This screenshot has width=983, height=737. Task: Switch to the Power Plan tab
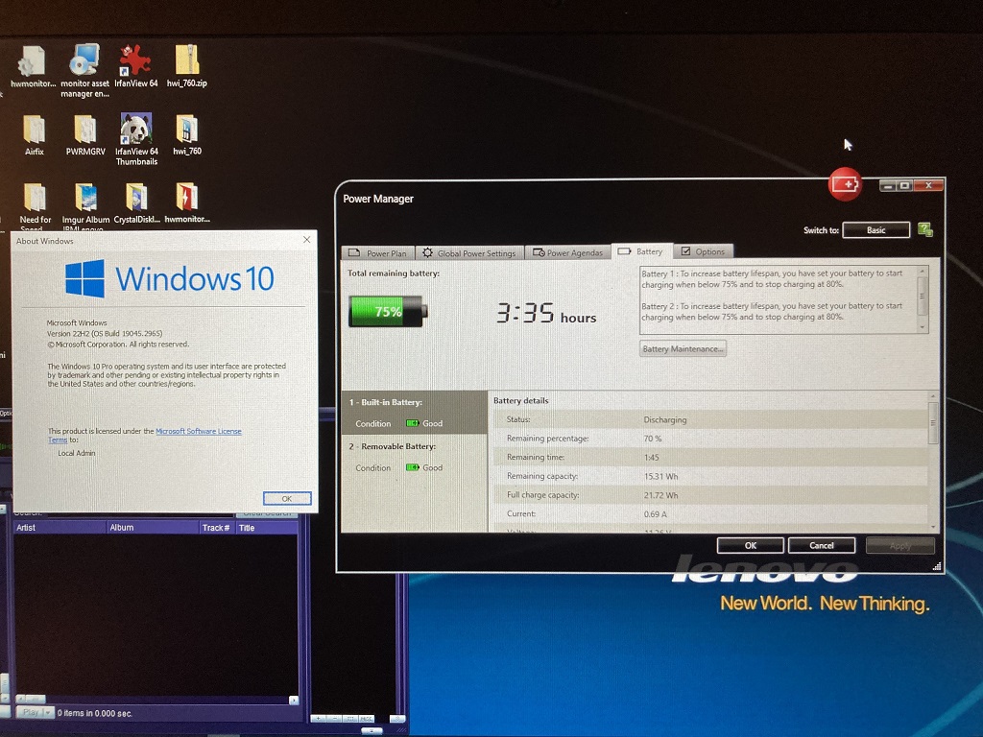[377, 253]
